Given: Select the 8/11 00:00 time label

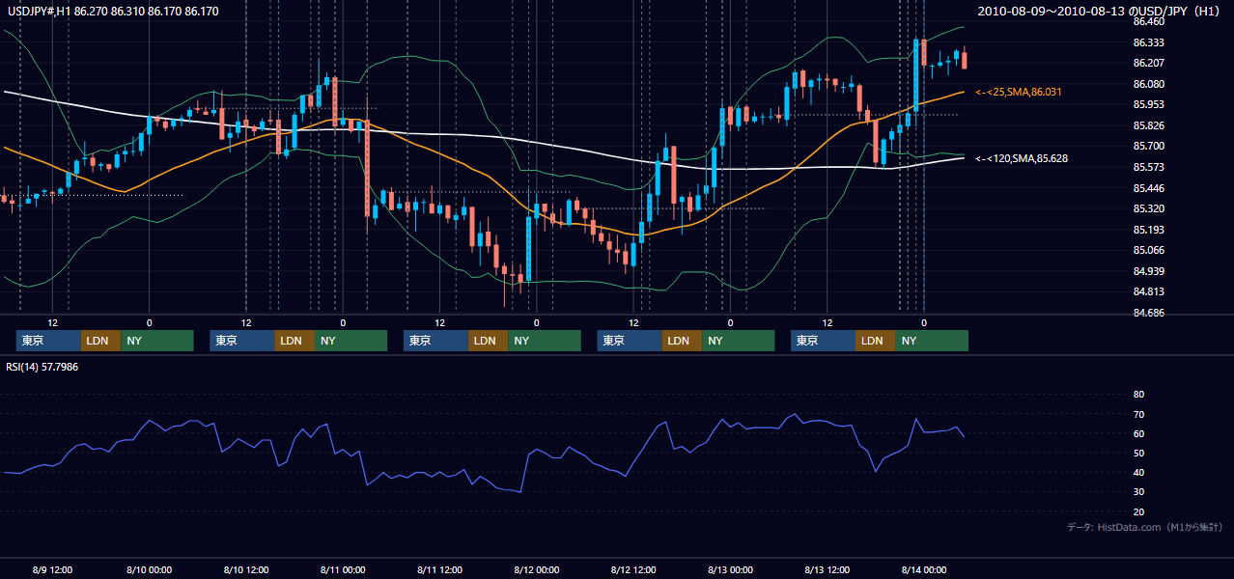Looking at the screenshot, I should pos(343,569).
